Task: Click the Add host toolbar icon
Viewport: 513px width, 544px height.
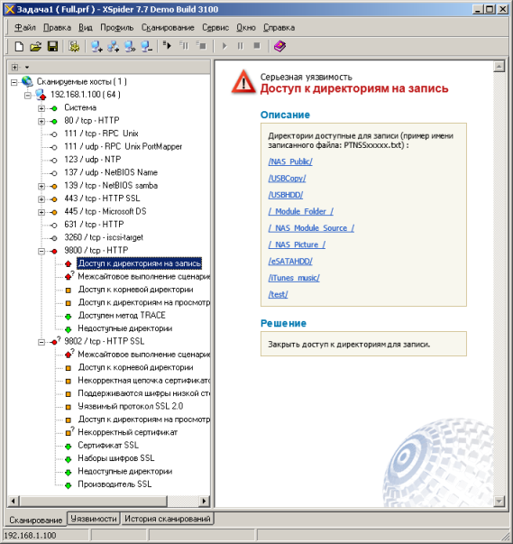Action: pyautogui.click(x=96, y=46)
